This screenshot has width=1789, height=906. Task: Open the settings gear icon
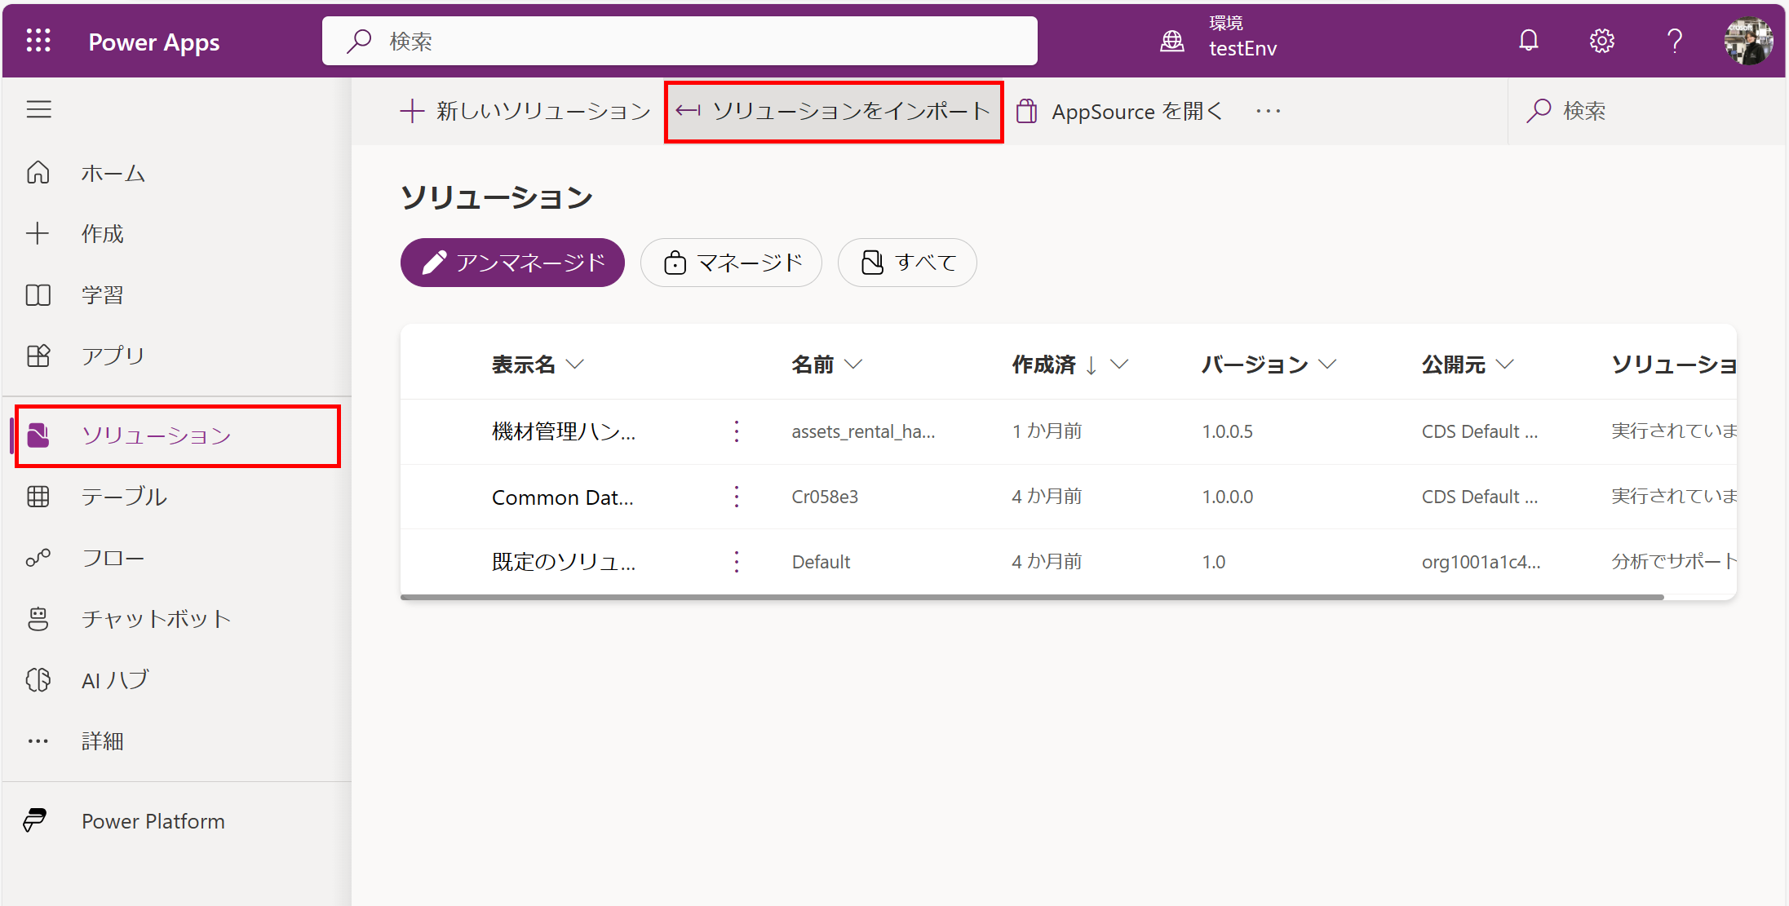coord(1601,41)
